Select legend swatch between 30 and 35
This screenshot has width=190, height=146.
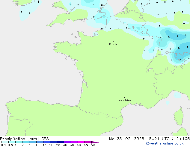tap(67, 142)
